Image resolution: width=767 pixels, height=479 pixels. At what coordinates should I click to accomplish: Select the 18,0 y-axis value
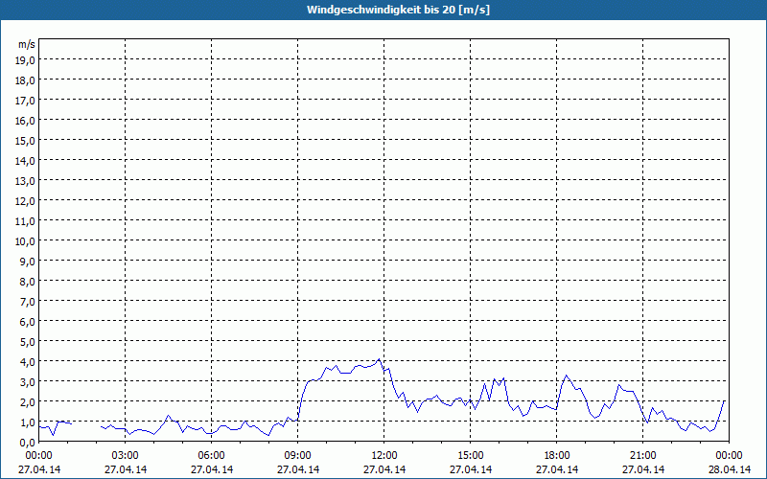coord(27,80)
